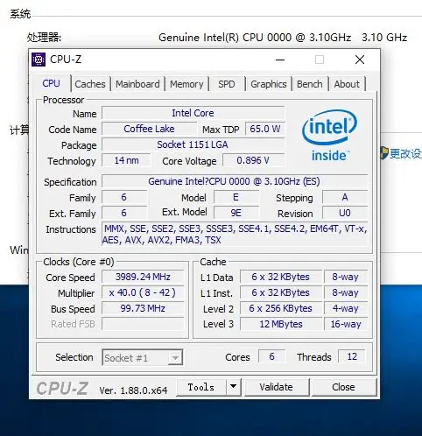Click the Model value E
This screenshot has width=422, height=436.
click(236, 197)
